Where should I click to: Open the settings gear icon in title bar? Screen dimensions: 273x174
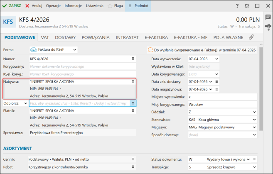(247, 6)
